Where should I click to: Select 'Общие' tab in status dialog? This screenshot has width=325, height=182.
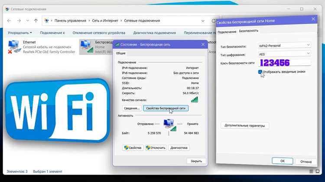(120, 53)
